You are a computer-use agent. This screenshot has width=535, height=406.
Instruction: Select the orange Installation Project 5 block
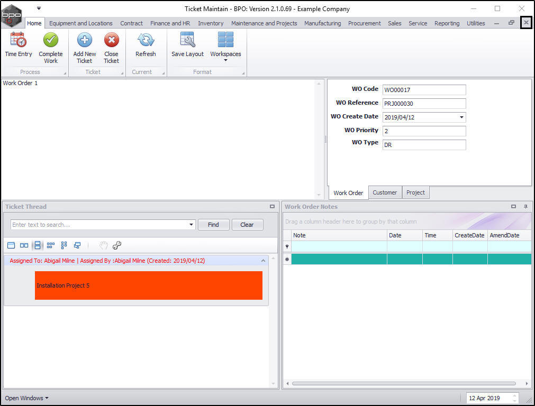148,285
